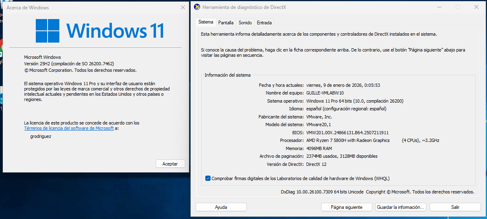The image size is (487, 219).
Task: Go to Página siguiente
Action: coord(346,207)
